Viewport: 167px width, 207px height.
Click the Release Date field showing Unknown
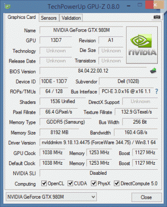(x=56, y=61)
